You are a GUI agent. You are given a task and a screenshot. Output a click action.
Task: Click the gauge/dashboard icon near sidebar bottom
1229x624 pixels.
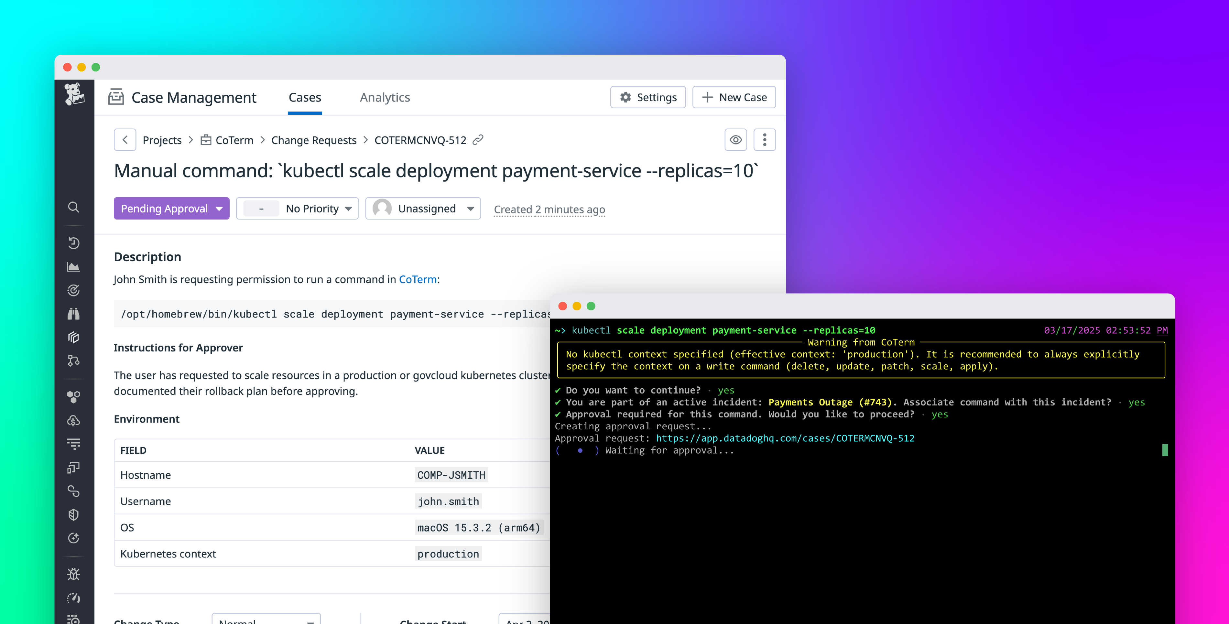[73, 598]
